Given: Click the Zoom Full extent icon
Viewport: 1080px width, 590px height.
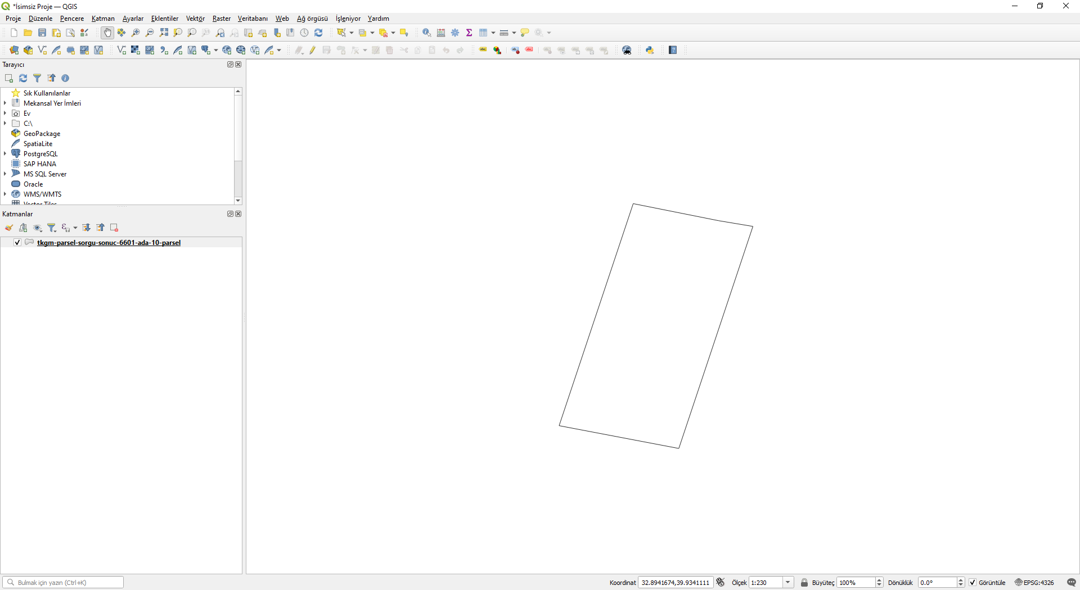Looking at the screenshot, I should pyautogui.click(x=164, y=33).
